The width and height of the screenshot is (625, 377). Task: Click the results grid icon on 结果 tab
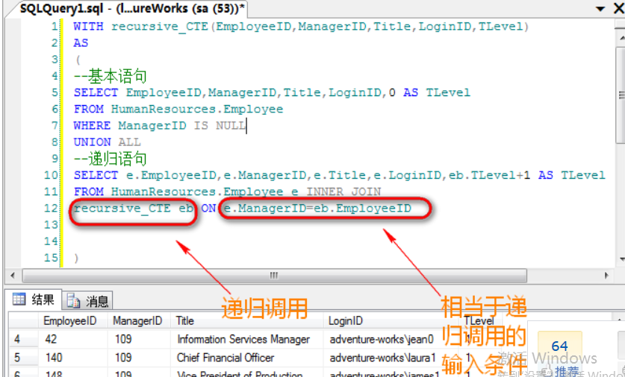click(19, 300)
